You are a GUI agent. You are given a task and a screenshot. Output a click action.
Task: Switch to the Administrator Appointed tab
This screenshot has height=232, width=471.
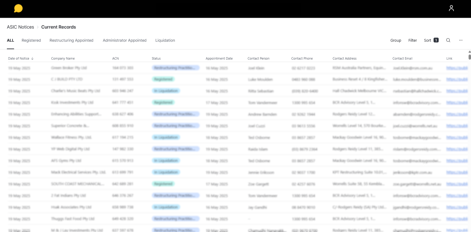click(125, 40)
